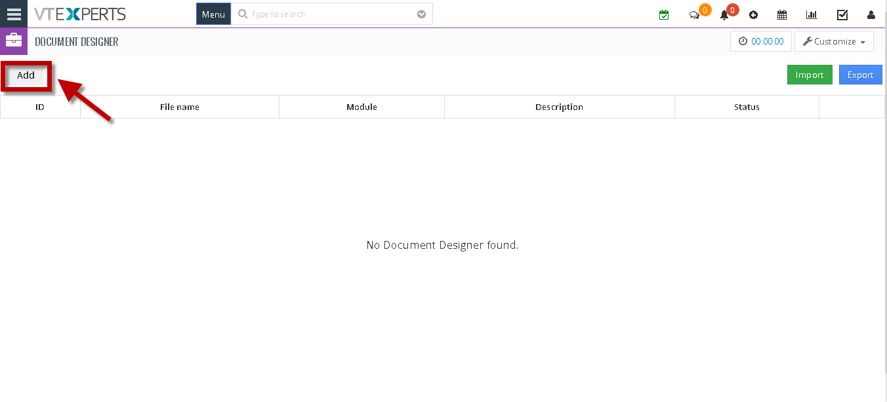
Task: Click the VTExperts logo
Action: [80, 14]
